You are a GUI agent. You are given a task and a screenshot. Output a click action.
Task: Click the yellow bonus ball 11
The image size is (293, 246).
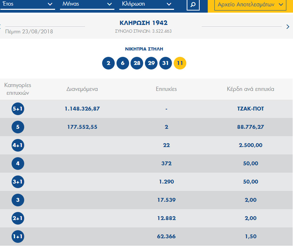click(180, 64)
